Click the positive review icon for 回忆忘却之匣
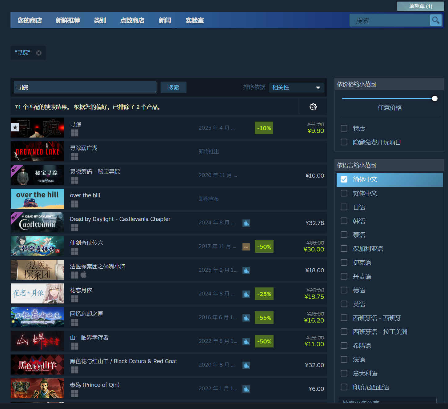 tap(246, 318)
